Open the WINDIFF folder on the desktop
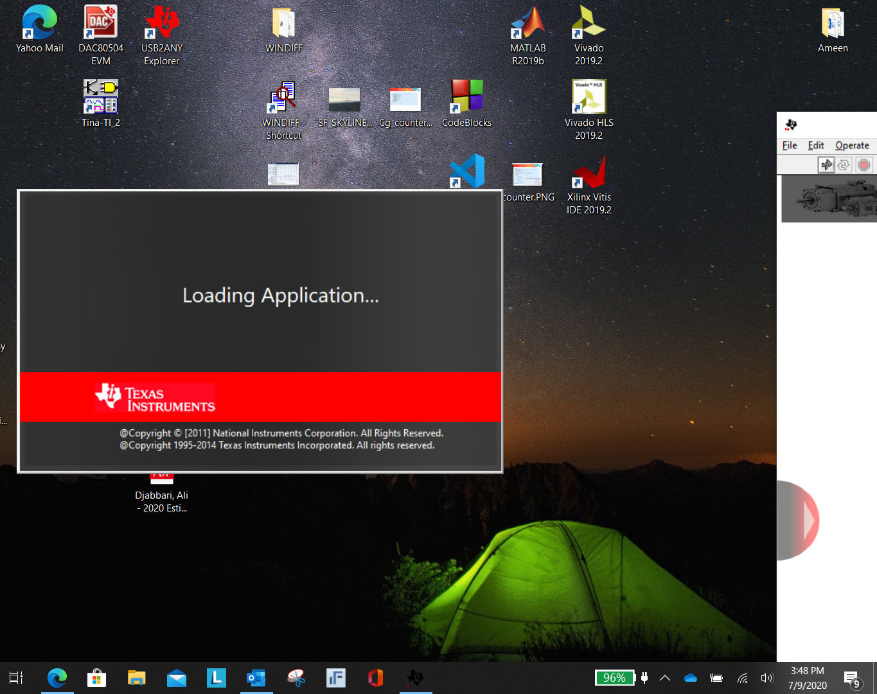The height and width of the screenshot is (694, 877). [283, 30]
